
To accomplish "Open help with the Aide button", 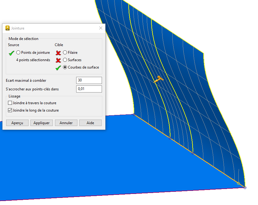I will point(90,123).
